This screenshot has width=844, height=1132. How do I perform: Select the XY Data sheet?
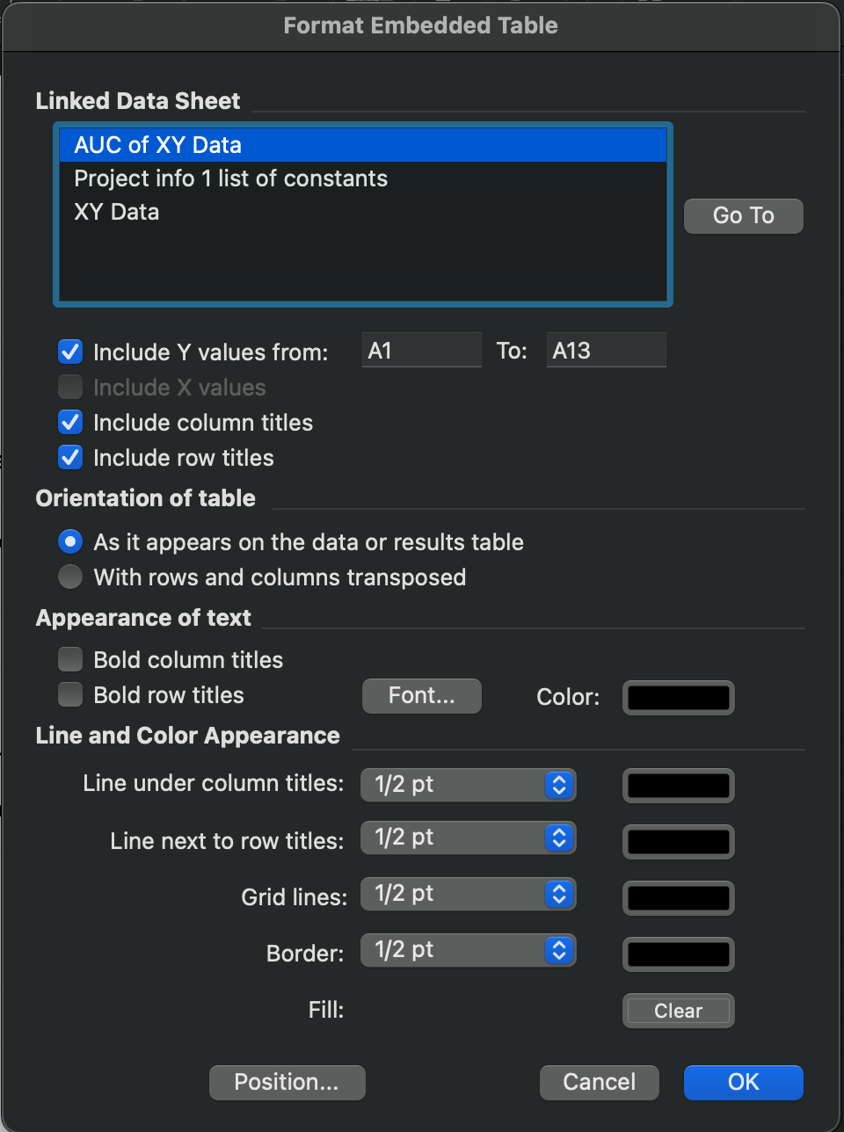(117, 212)
